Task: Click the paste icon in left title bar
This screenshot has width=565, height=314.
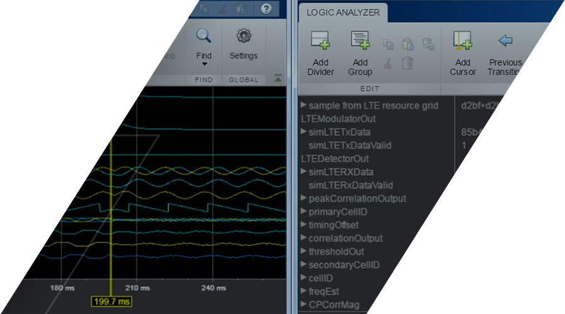Action: (x=241, y=9)
